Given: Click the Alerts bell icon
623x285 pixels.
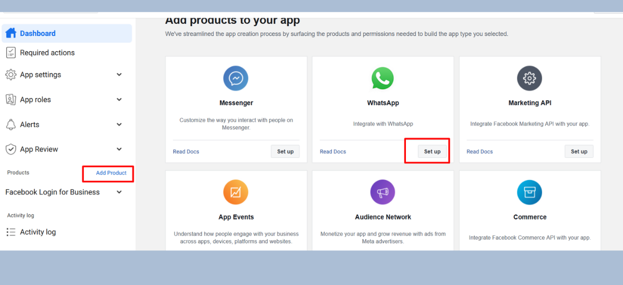Looking at the screenshot, I should (10, 124).
